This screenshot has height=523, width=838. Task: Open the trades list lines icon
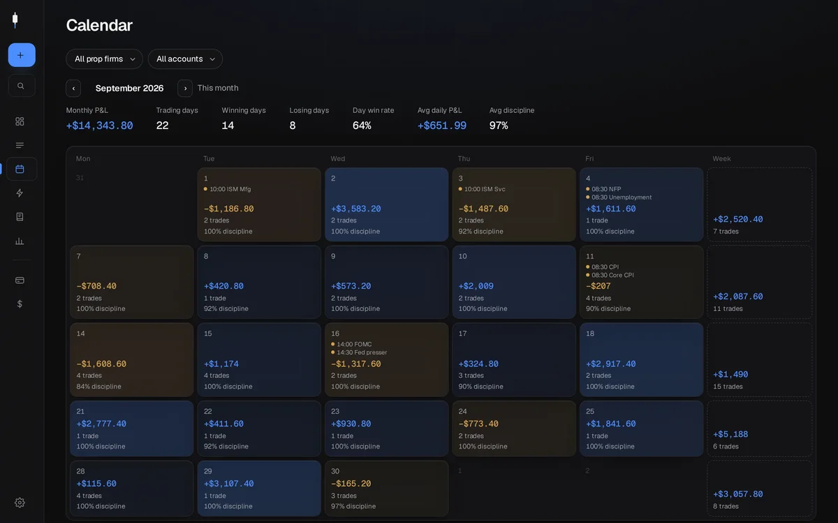[20, 145]
